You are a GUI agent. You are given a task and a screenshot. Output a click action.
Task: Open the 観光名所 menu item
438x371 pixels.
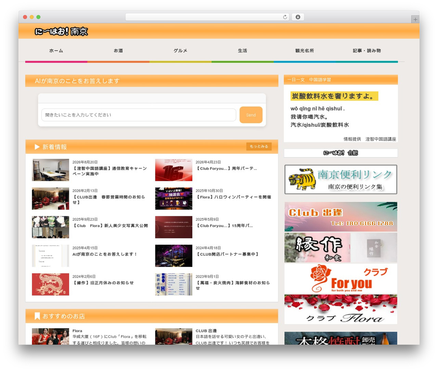click(x=305, y=51)
